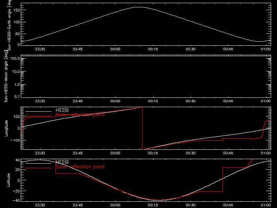The width and height of the screenshot is (277, 208).
Task: Click 00:30 time label under Latitude plot
Action: (190, 205)
